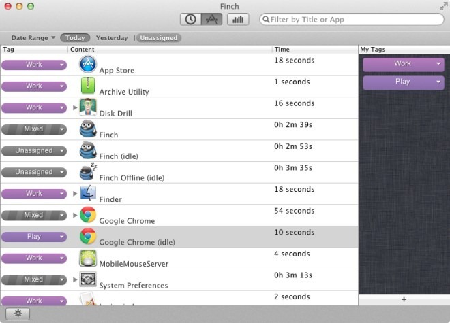This screenshot has height=323, width=450.
Task: Change the tag on Disk Drill row
Action: pyautogui.click(x=34, y=107)
